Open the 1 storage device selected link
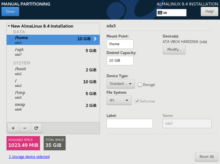This screenshot has height=164, width=220. click(x=29, y=157)
